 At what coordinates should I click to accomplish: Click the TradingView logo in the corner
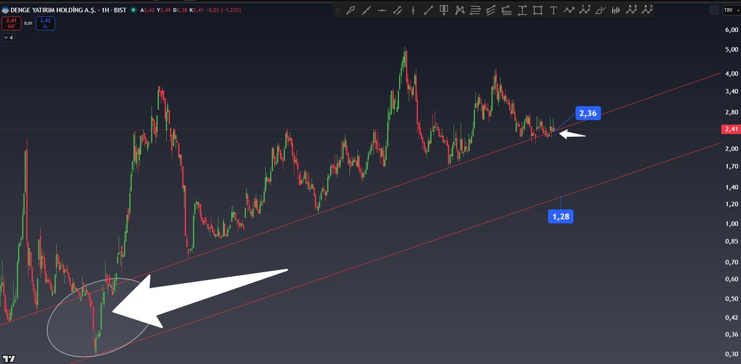point(9,358)
